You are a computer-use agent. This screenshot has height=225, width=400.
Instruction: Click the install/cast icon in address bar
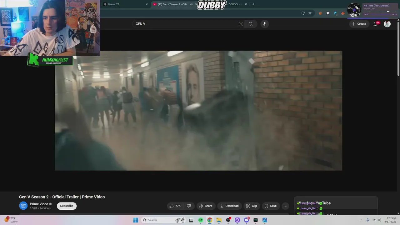[x=303, y=13]
